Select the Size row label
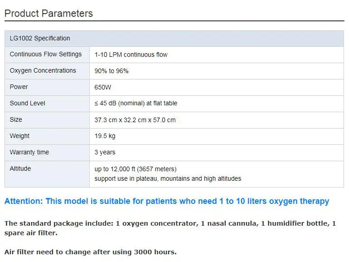Image resolution: width=349 pixels, height=262 pixels. pos(16,120)
